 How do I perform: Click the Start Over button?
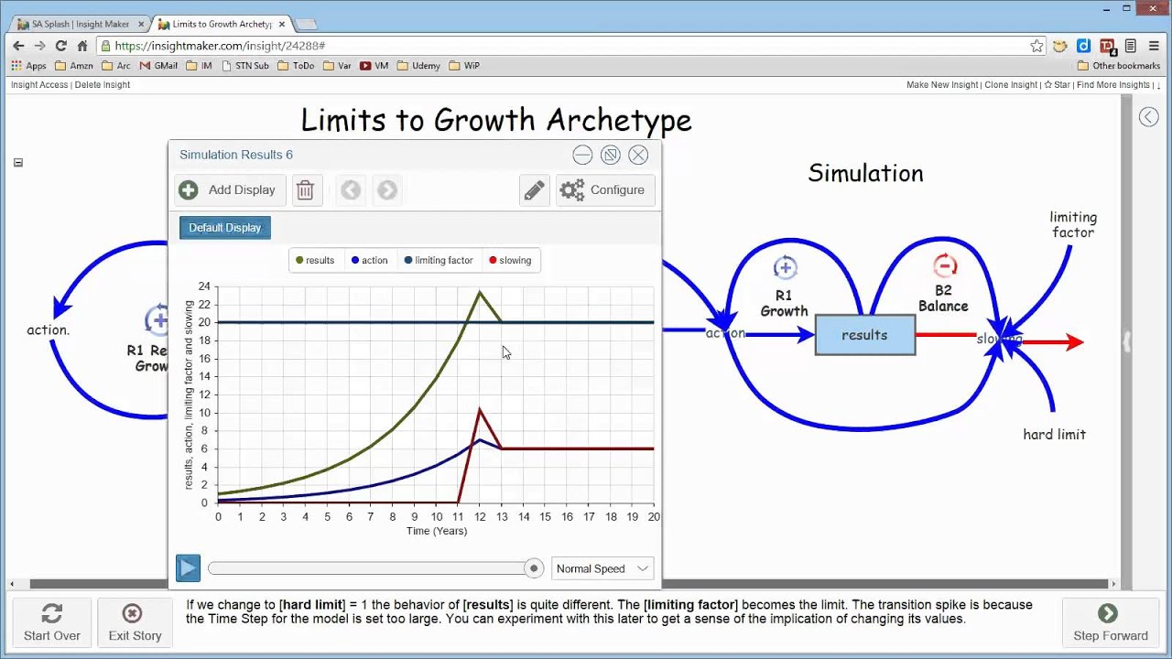pyautogui.click(x=52, y=623)
